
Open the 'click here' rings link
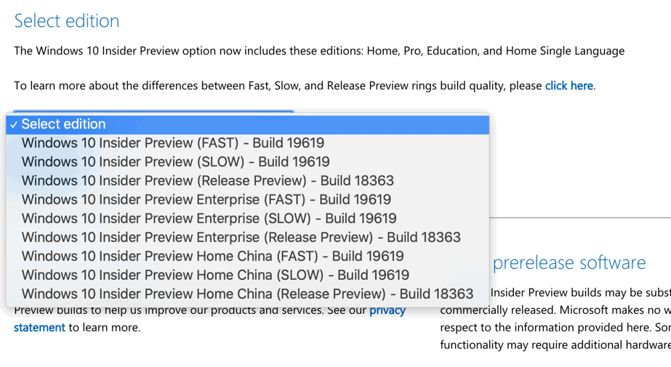pyautogui.click(x=568, y=86)
